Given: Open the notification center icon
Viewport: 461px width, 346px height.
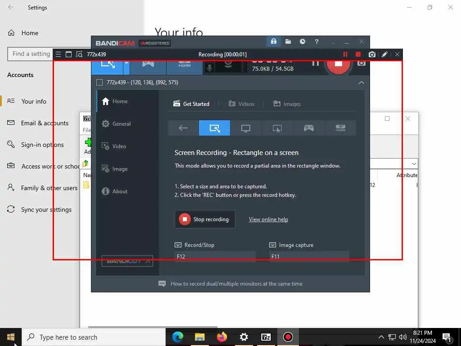Looking at the screenshot, I should 447,337.
